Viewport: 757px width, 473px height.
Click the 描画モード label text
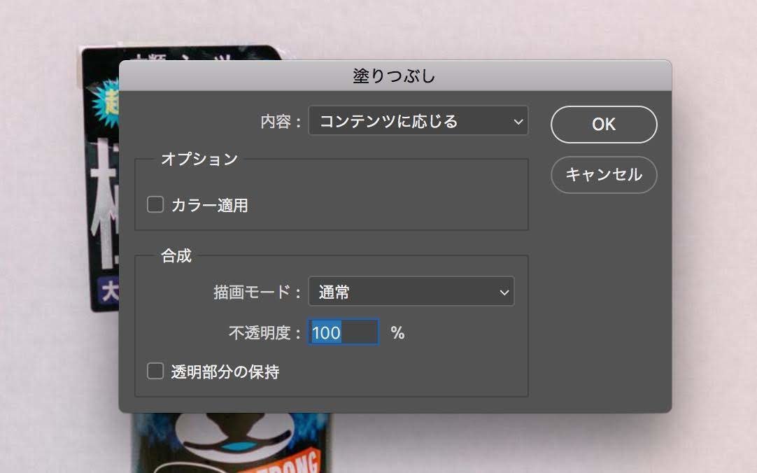click(257, 292)
